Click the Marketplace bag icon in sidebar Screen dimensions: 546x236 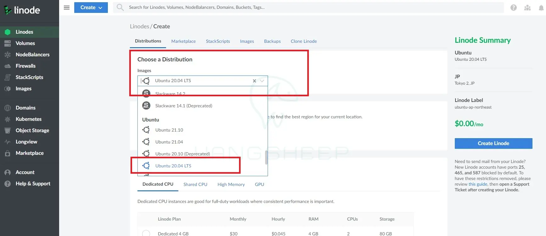point(8,153)
